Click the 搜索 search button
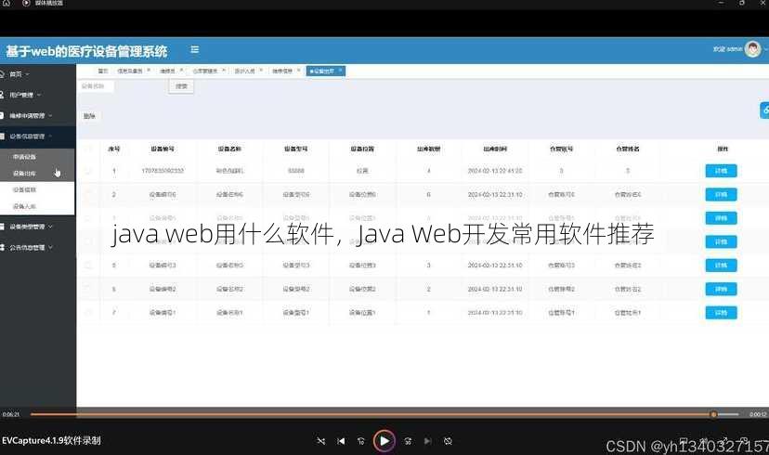 [x=181, y=86]
